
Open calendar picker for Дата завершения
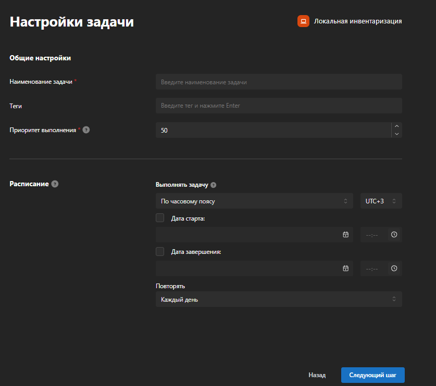tap(346, 268)
